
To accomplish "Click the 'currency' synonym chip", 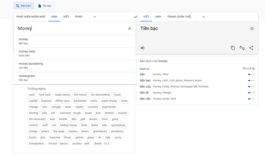I will [93, 107].
